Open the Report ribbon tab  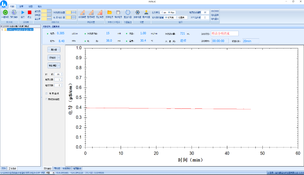(x=40, y=6)
